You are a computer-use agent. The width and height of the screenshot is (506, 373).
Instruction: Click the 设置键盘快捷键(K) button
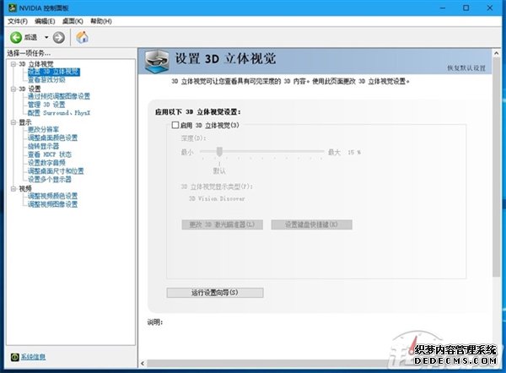pyautogui.click(x=311, y=224)
